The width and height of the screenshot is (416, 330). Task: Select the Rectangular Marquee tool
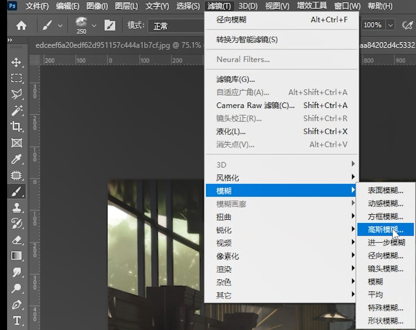pos(17,78)
